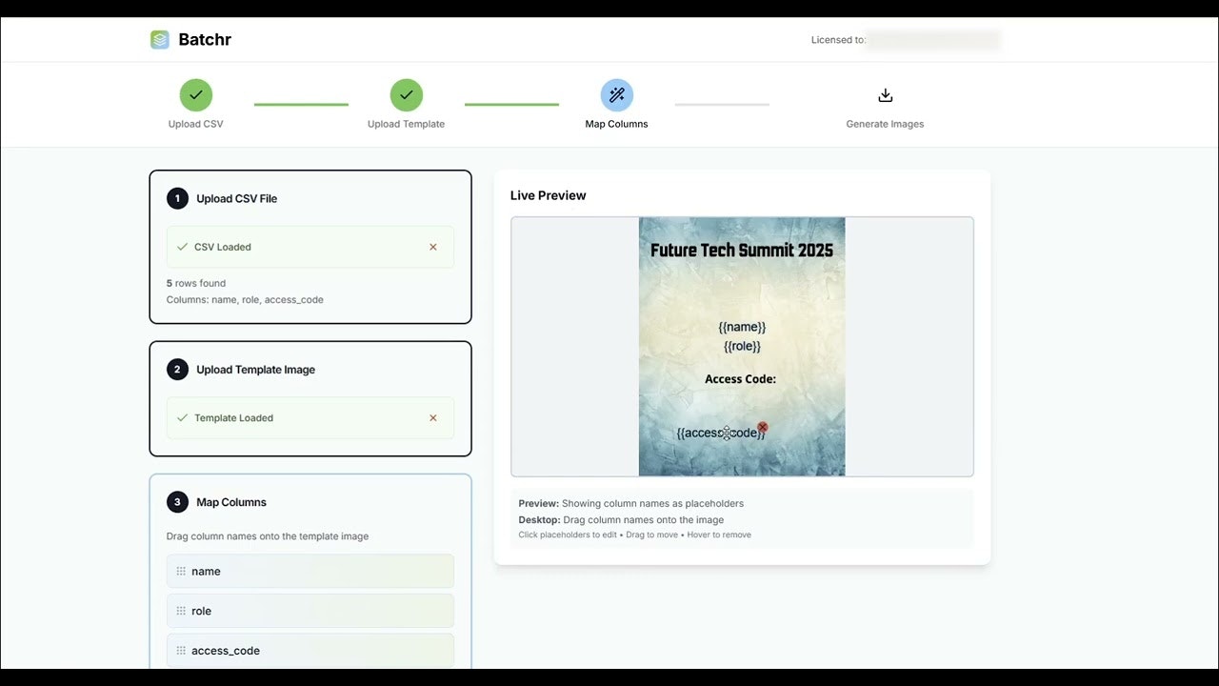Click 'Drag column names onto the template image'

[x=268, y=536]
